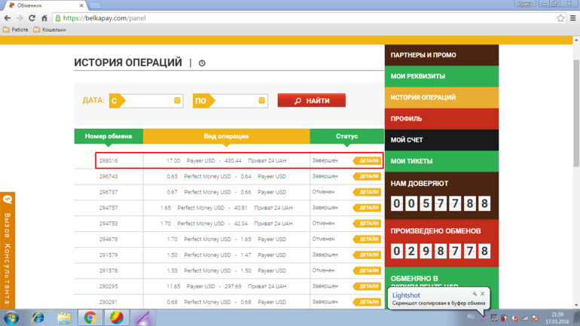Image resolution: width=580 pixels, height=326 pixels.
Task: Bookmark this page with the star icon
Action: [x=560, y=18]
